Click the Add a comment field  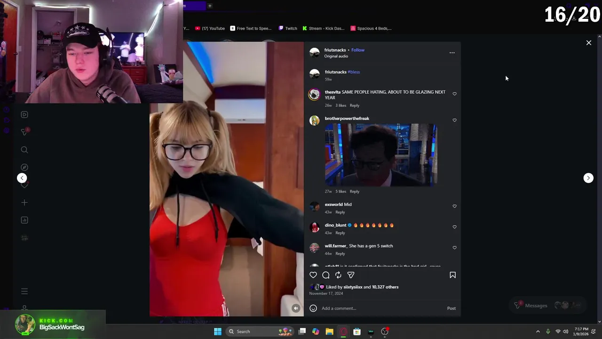point(381,308)
